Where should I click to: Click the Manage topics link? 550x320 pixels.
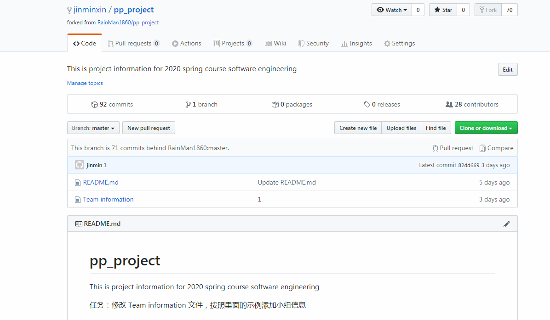[x=85, y=83]
